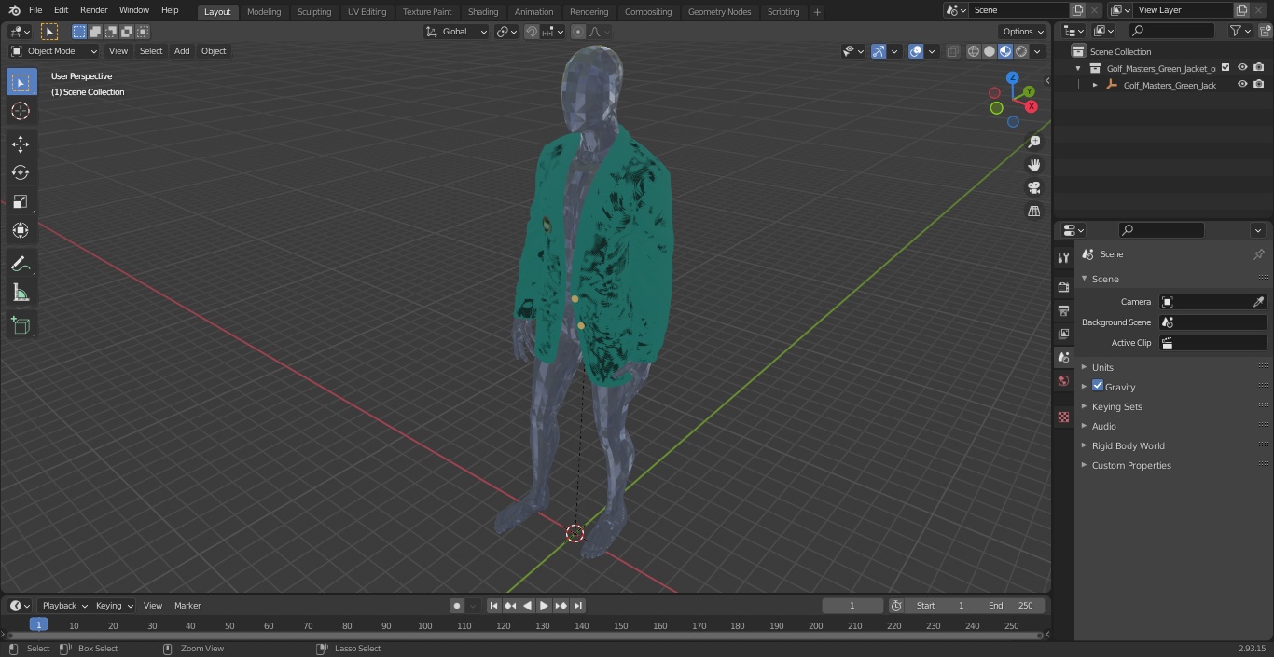Toggle X-ray mode
1274x657 pixels.
pyautogui.click(x=952, y=51)
